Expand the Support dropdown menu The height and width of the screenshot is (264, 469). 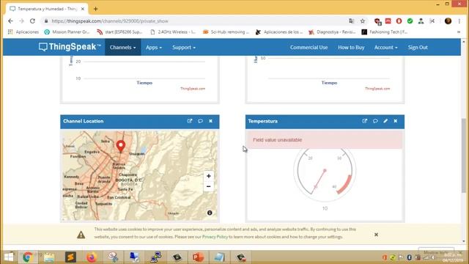pyautogui.click(x=184, y=47)
